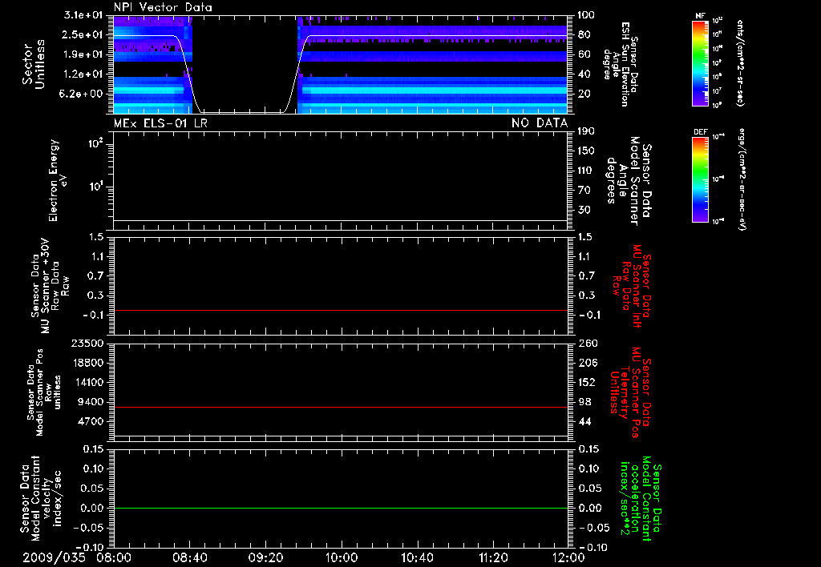This screenshot has height=567, width=821.
Task: Click the 08:00 time axis label
Action: pyautogui.click(x=113, y=557)
